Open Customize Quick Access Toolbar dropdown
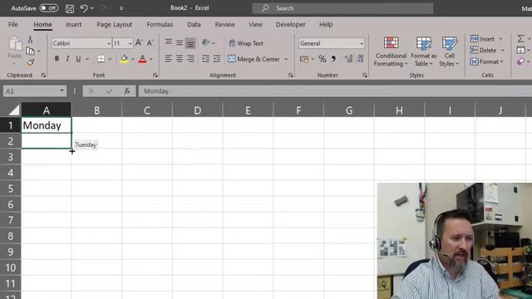532x299 pixels. click(121, 8)
